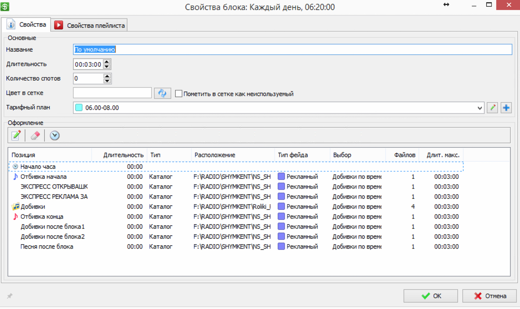Click Добивки по време in Добивки после блока1 row
Viewport: 520px width, 309px height.
(357, 226)
